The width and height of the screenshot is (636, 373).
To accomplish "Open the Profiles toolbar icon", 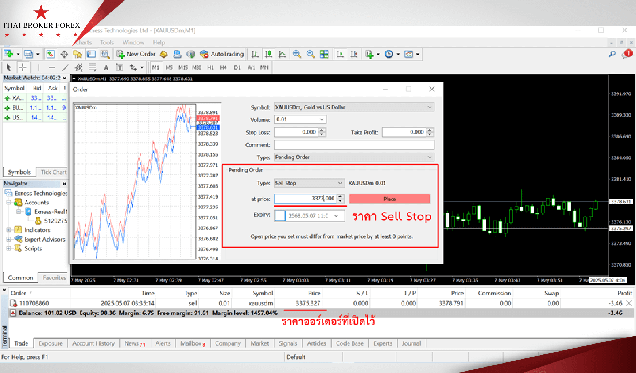I will click(x=28, y=54).
